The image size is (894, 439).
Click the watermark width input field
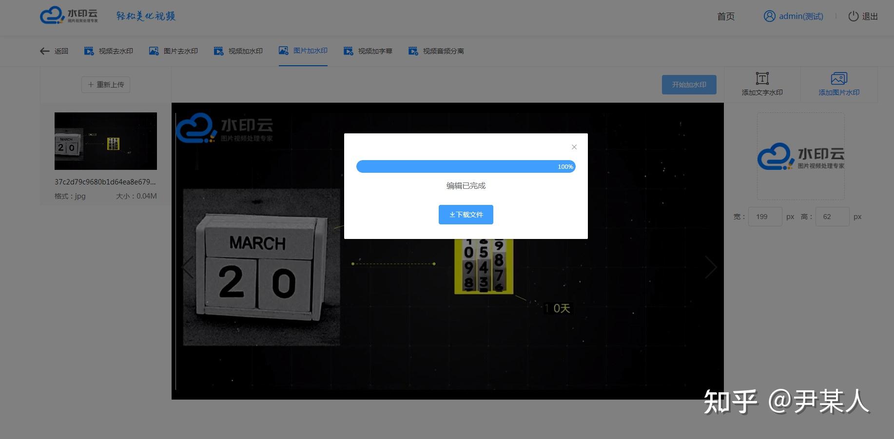tap(765, 217)
